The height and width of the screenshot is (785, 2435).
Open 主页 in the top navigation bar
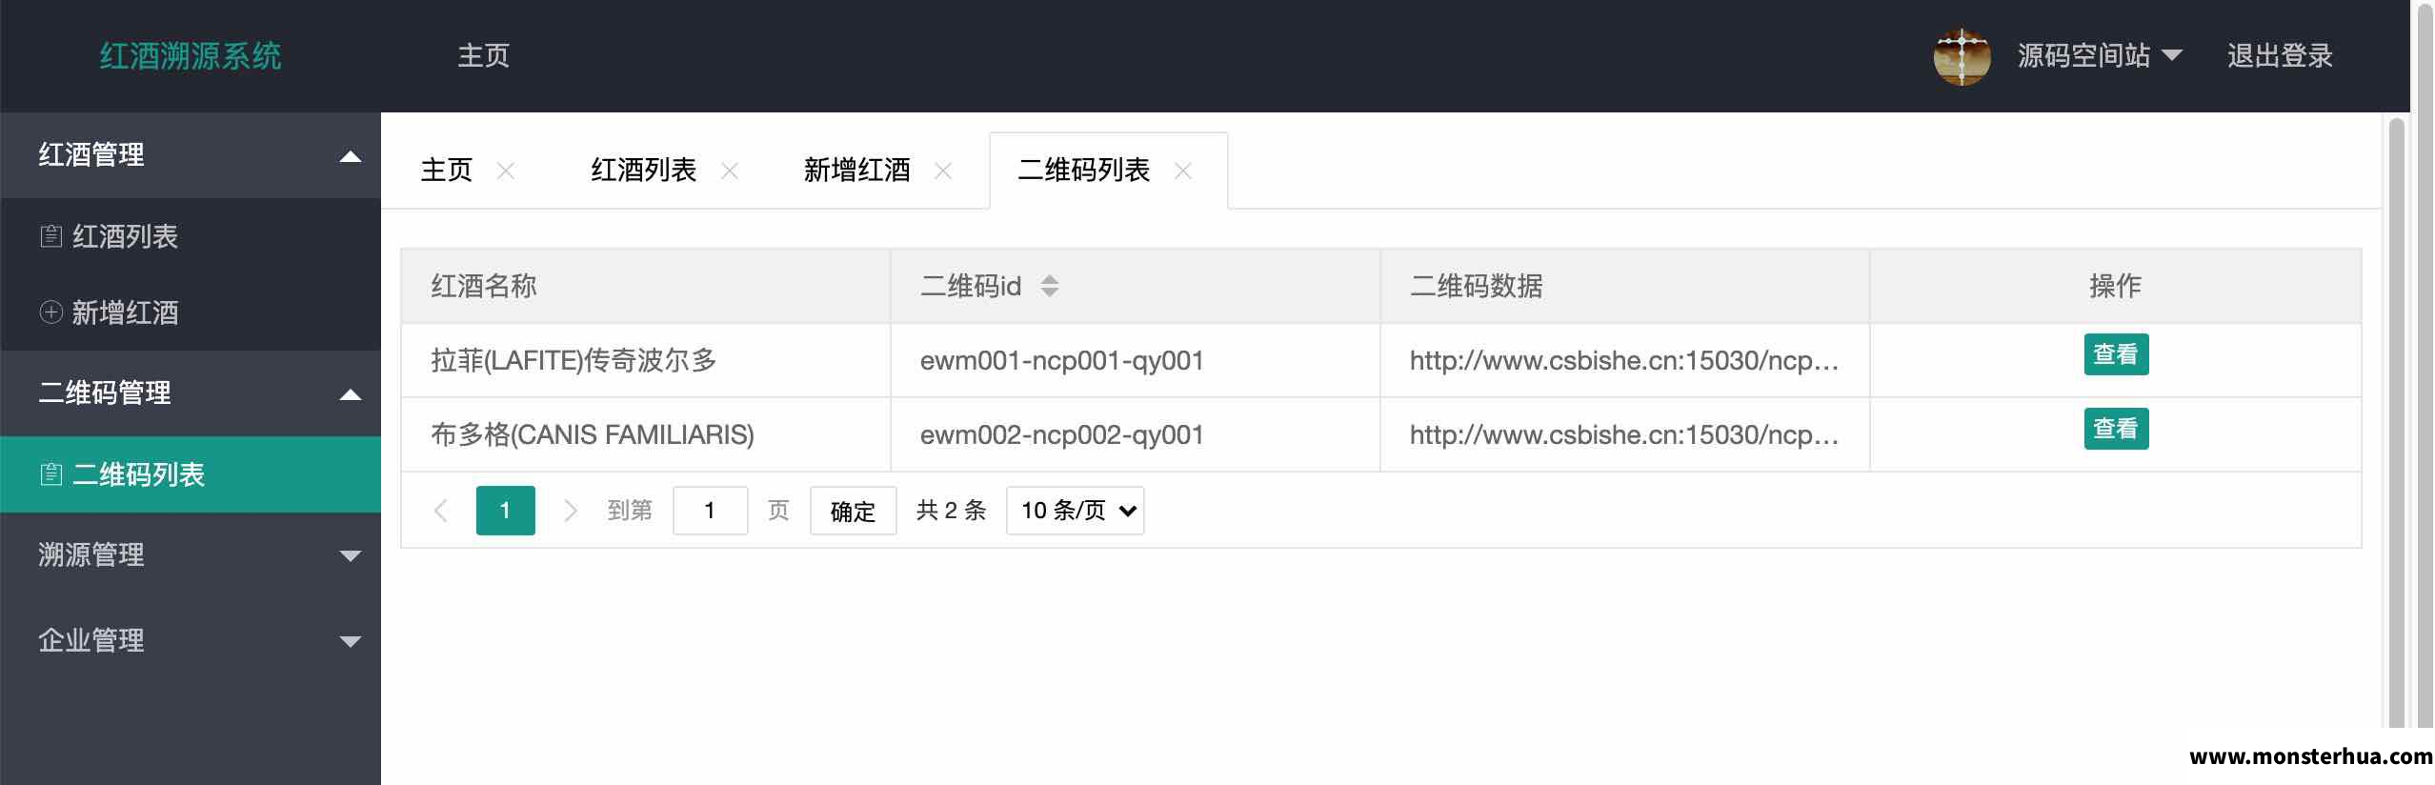[484, 56]
